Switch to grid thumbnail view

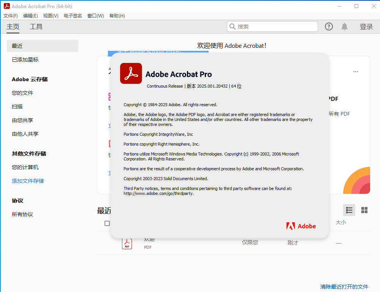point(364,210)
